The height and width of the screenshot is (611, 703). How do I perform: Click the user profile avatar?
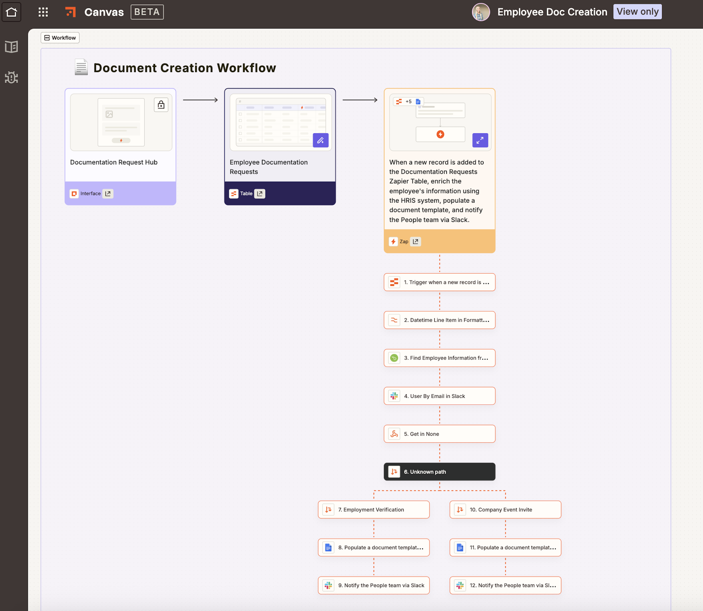[x=480, y=12]
